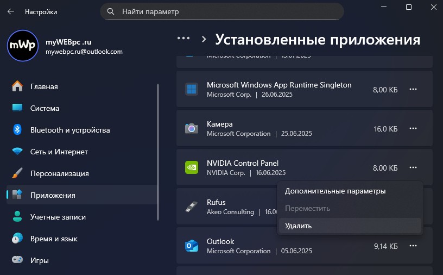The image size is (443, 275).
Task: Click the NVIDIA Control Panel green icon
Action: (x=192, y=167)
